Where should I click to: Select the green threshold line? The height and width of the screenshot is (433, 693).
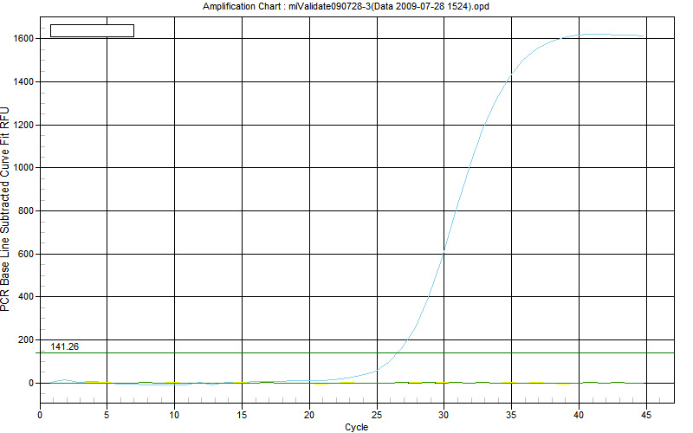pos(354,352)
